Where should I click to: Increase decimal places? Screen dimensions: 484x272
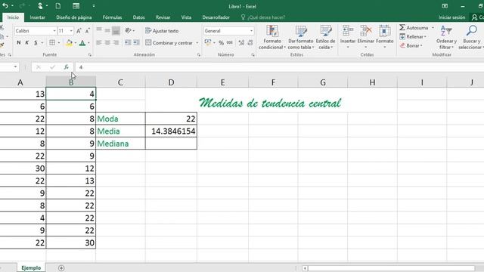pyautogui.click(x=241, y=42)
